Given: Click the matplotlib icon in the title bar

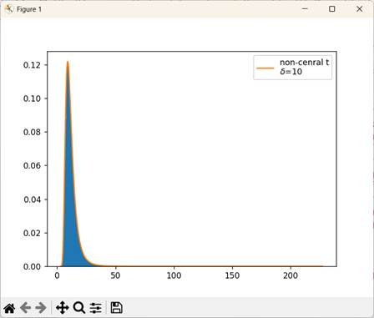Looking at the screenshot, I should [x=9, y=9].
